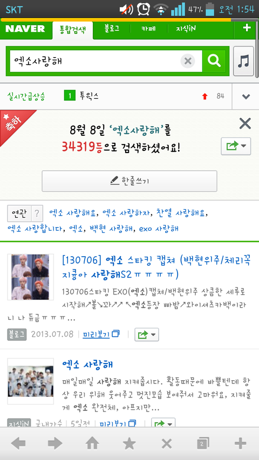Tap the 한줄쓰기 button

coord(129,181)
